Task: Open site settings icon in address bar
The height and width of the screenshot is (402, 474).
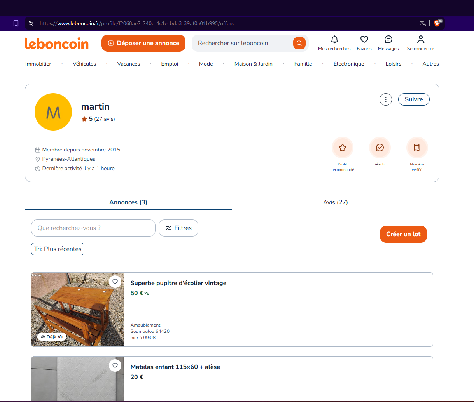Action: [x=31, y=23]
